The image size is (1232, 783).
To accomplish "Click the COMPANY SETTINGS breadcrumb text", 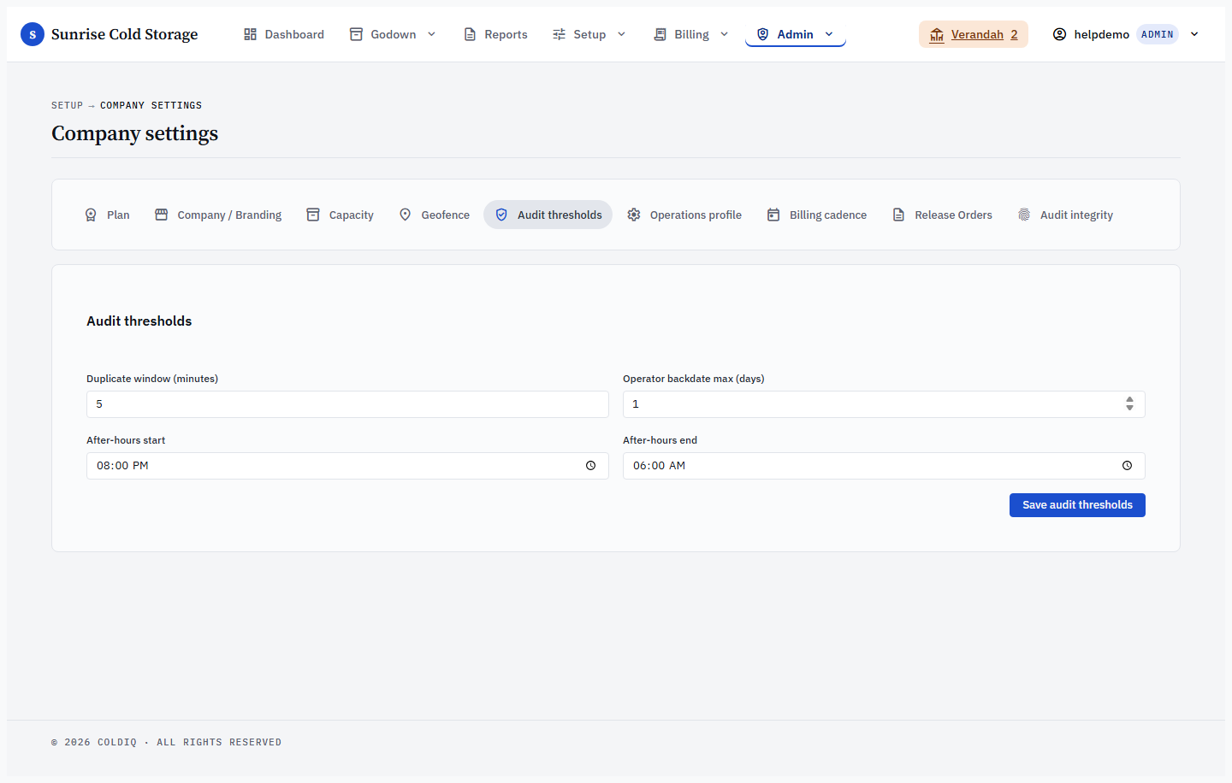I will 151,105.
